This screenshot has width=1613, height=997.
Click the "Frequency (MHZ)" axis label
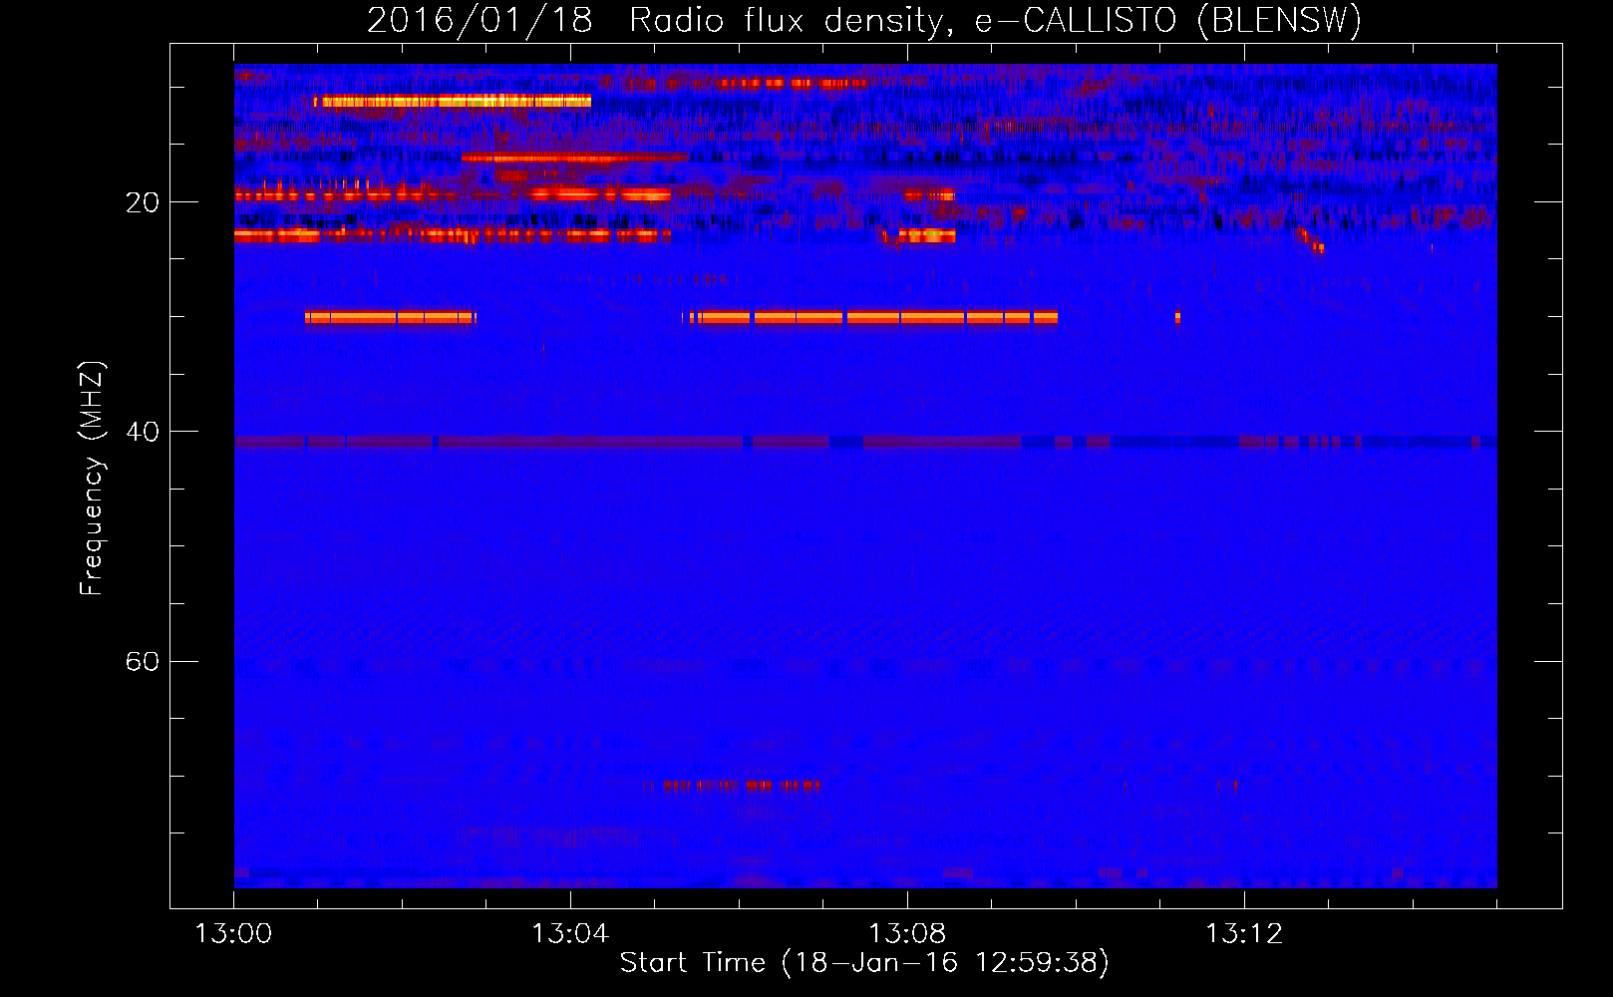pyautogui.click(x=92, y=478)
